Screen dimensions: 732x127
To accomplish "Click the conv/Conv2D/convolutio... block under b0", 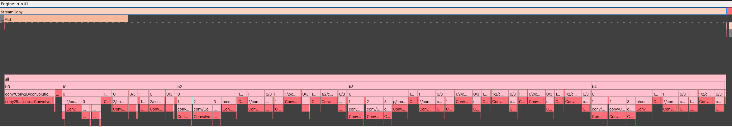I will pyautogui.click(x=30, y=94).
